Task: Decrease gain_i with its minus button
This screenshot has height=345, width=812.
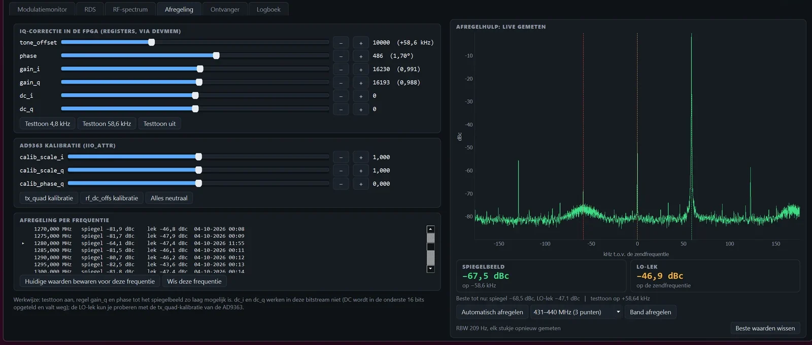Action: pos(341,69)
